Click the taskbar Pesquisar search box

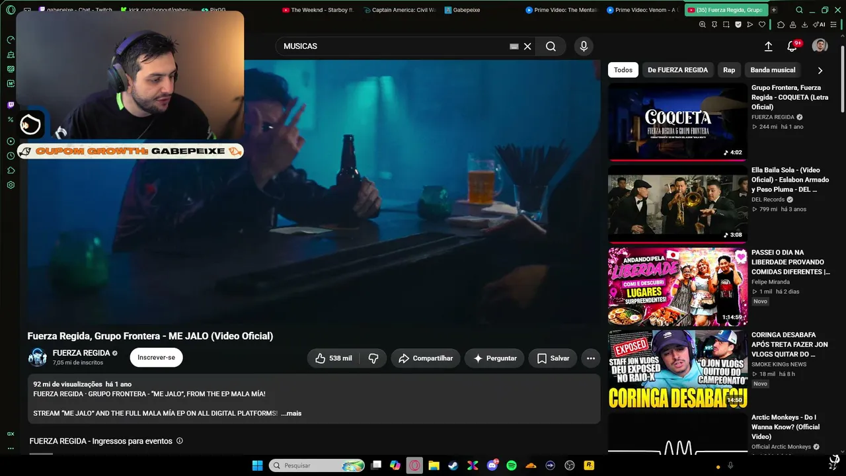[x=317, y=465]
